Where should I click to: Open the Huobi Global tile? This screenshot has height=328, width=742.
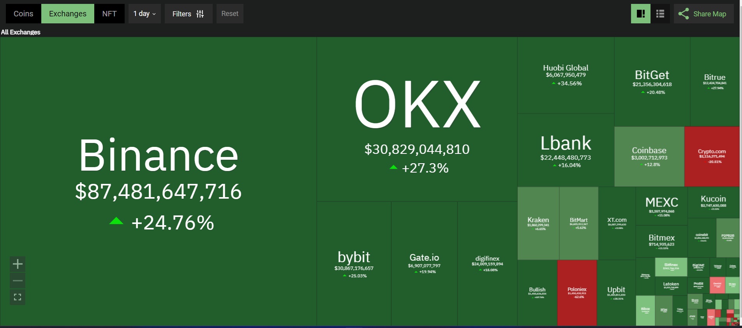(x=566, y=75)
